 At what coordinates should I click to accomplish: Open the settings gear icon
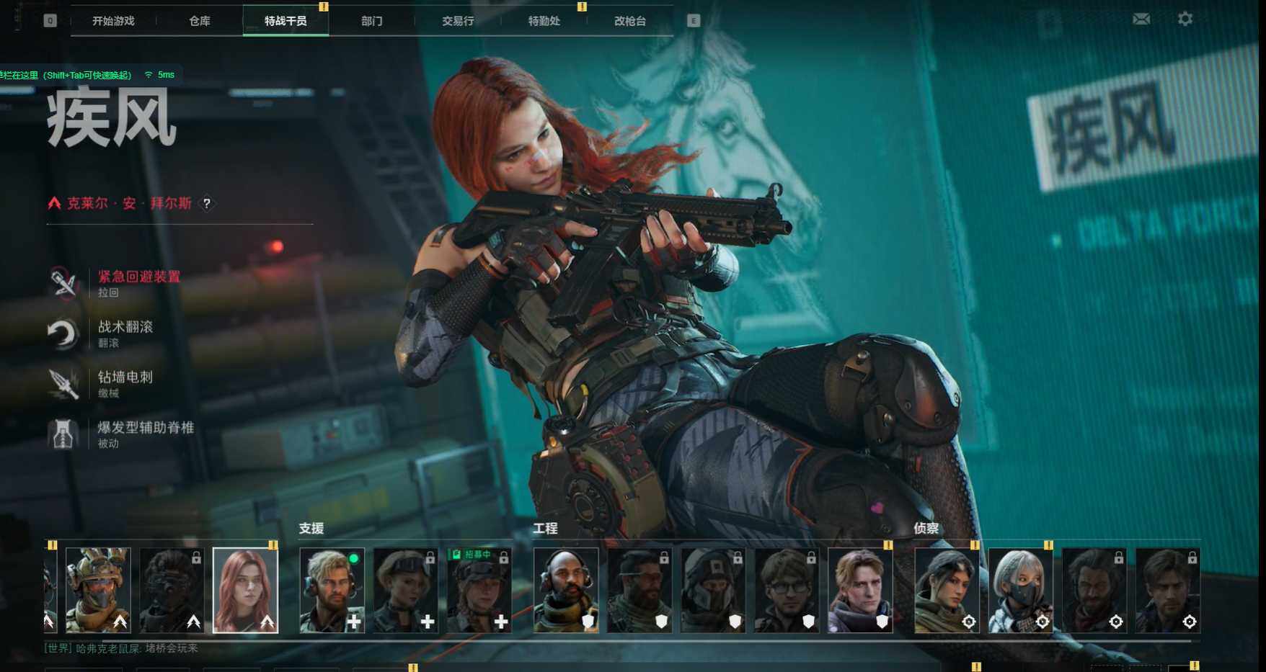pos(1185,19)
